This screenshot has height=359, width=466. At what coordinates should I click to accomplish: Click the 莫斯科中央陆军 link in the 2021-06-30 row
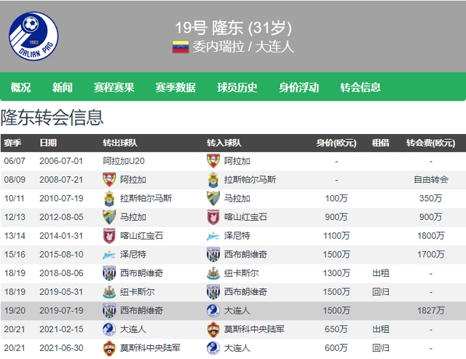(x=150, y=348)
